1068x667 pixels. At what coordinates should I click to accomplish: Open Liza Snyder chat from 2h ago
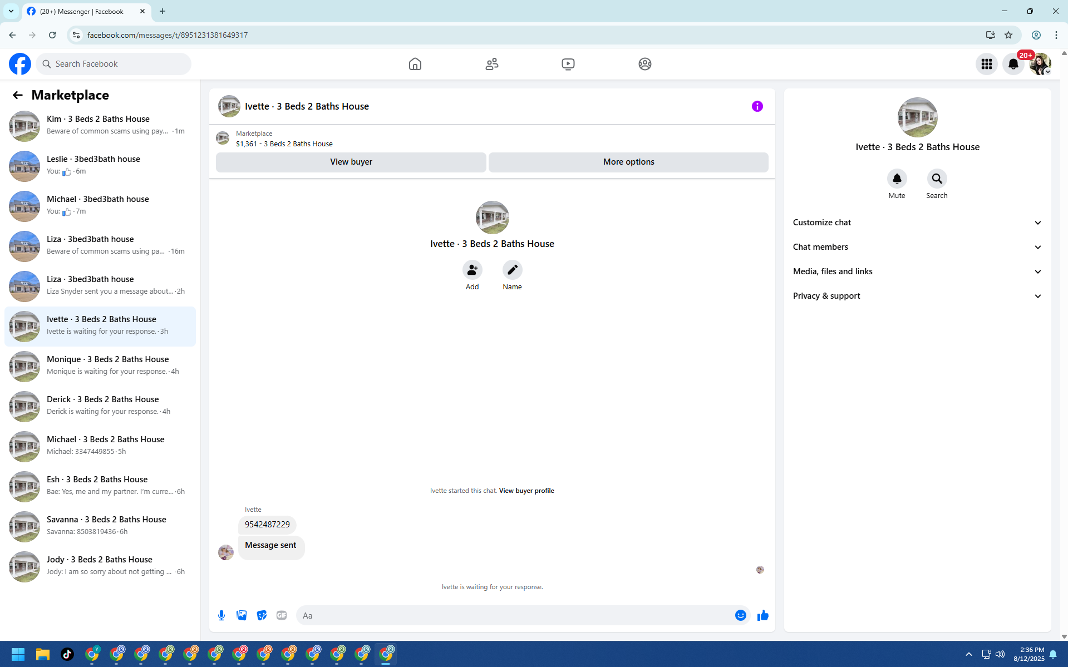point(100,285)
